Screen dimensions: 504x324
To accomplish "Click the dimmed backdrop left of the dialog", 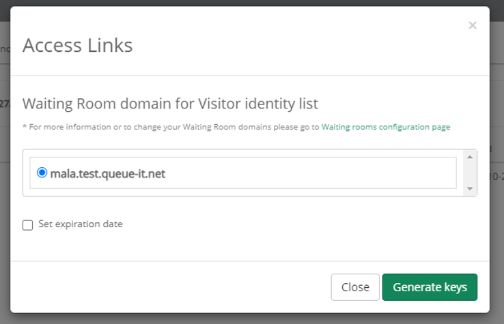I will (x=5, y=192).
